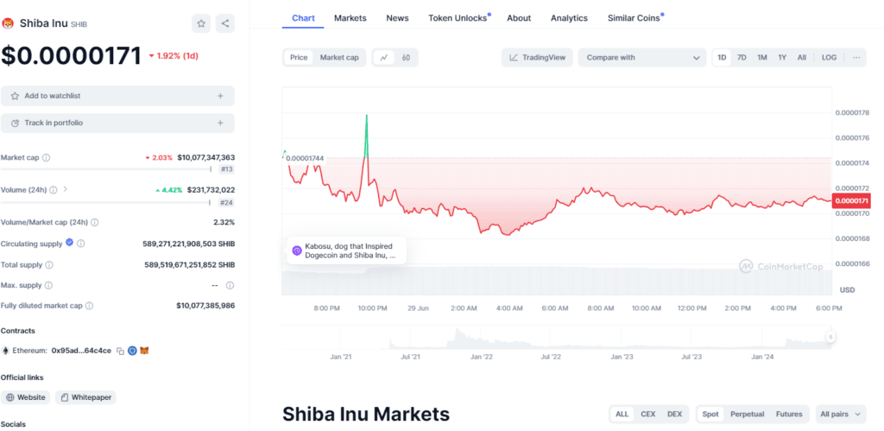Select the 1D time range
Viewport: 884px width, 431px height.
pos(722,58)
